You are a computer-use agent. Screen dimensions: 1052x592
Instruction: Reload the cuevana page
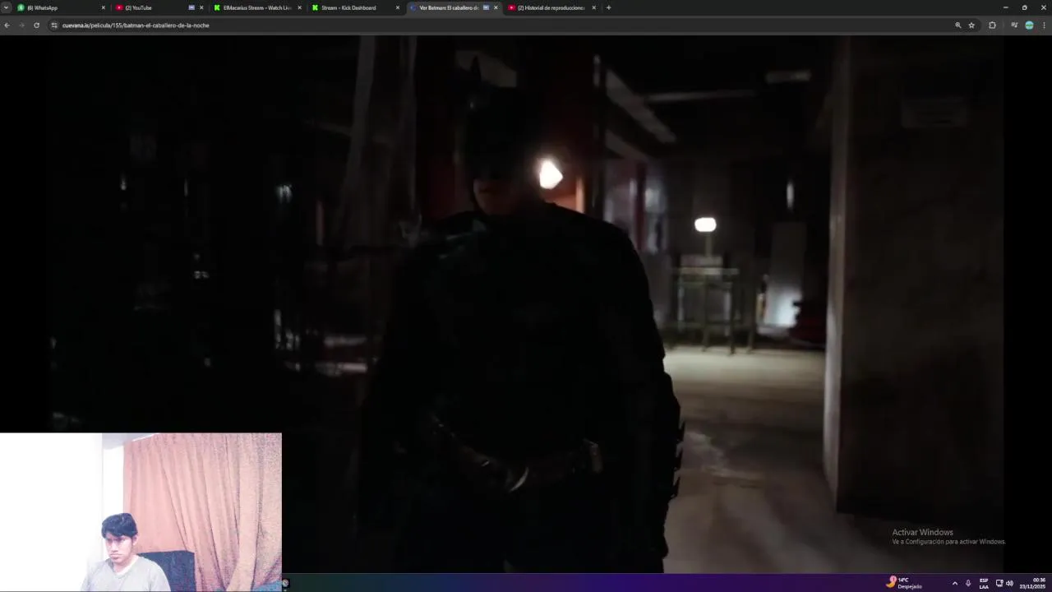point(36,25)
